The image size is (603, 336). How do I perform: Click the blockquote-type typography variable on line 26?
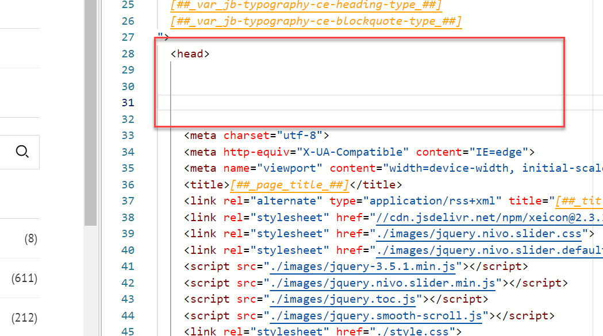(x=316, y=21)
